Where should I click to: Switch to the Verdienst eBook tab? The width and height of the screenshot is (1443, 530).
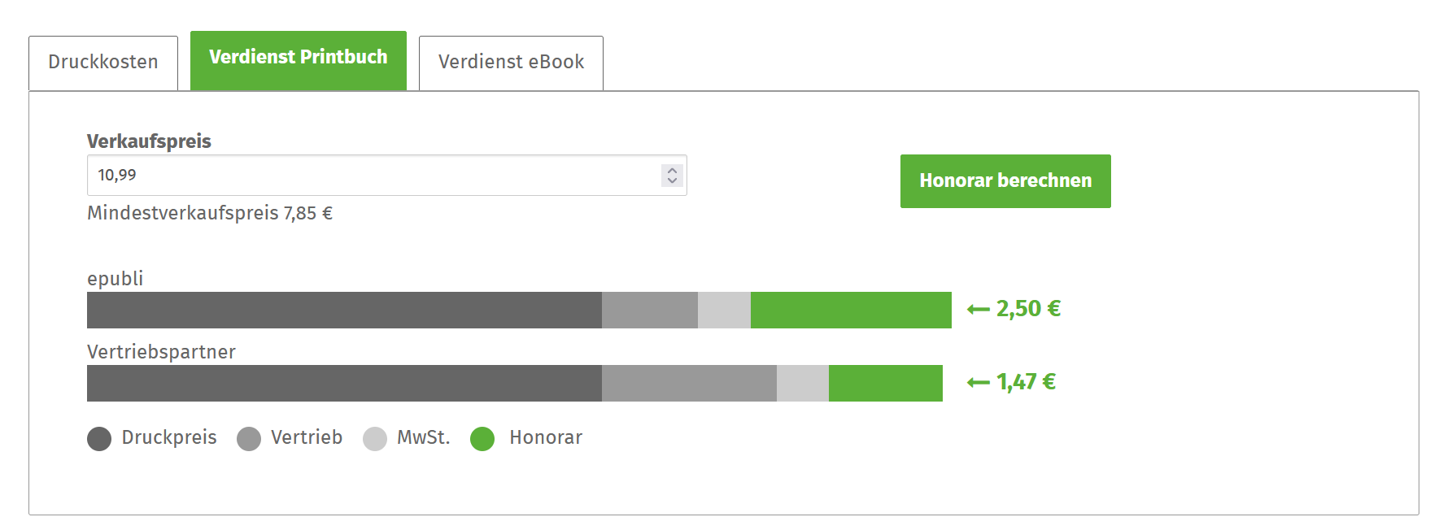click(511, 63)
